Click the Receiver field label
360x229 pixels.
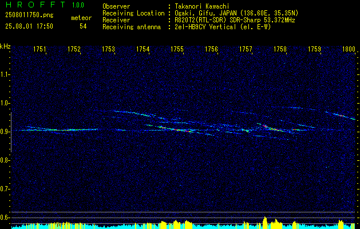coord(116,20)
